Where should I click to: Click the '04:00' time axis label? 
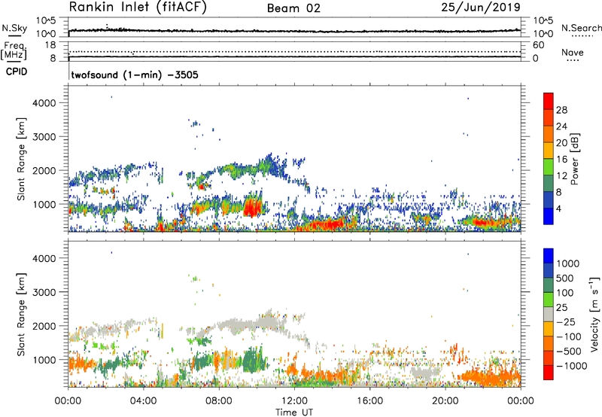(143, 401)
